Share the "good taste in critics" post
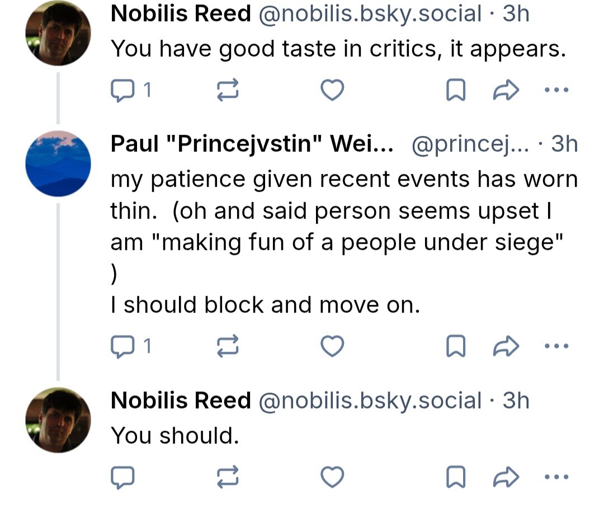 [506, 90]
